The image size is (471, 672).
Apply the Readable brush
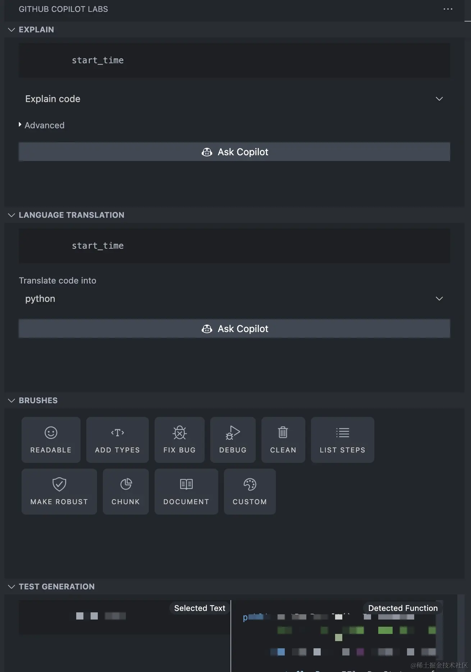click(51, 440)
